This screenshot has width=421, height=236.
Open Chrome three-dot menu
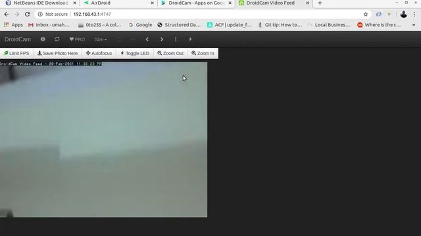tap(414, 14)
